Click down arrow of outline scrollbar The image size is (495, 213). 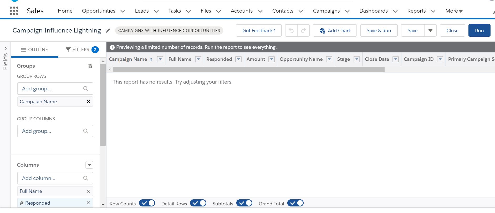click(x=103, y=204)
